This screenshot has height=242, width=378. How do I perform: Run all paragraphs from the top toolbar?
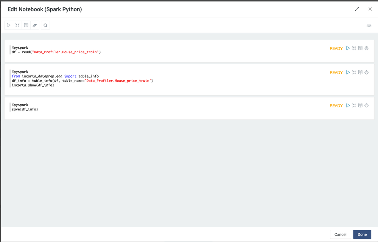[x=9, y=25]
